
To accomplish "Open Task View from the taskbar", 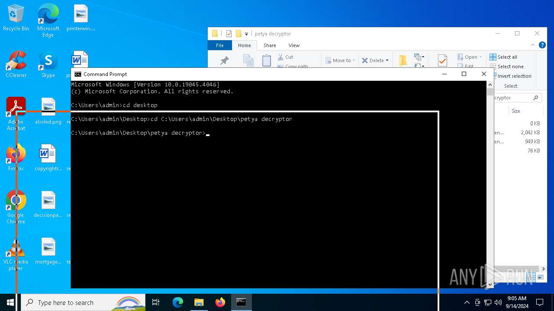I will coord(156,302).
